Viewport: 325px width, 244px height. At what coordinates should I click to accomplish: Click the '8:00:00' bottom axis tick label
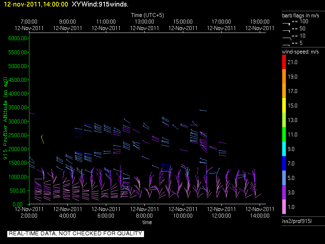point(144,216)
